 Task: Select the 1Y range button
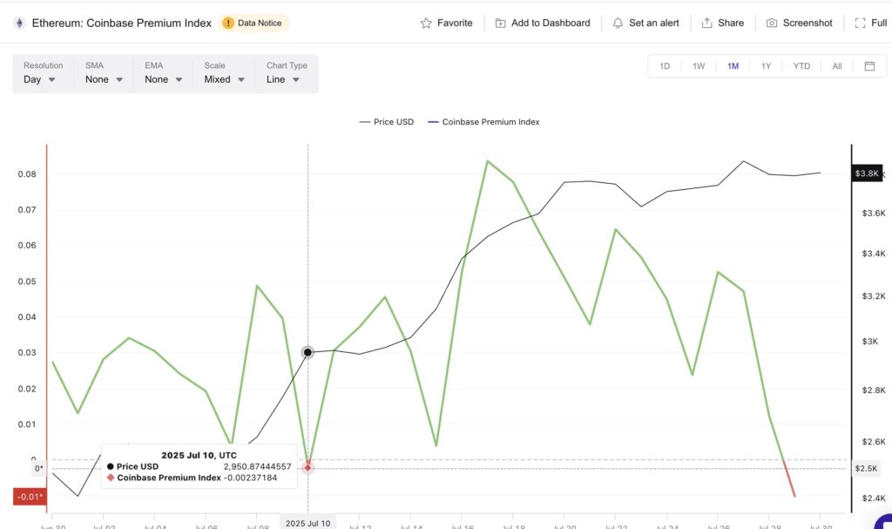point(767,65)
